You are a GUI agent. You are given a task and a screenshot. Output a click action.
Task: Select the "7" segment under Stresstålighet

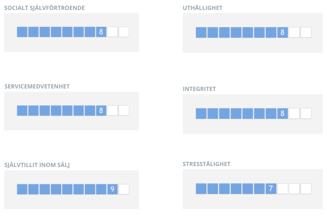[271, 189]
